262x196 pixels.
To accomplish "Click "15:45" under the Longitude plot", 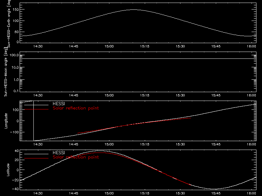I will coord(216,144).
